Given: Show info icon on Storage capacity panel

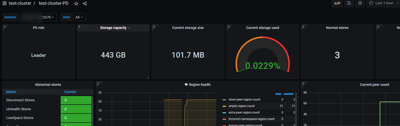Looking at the screenshot, I should pyautogui.click(x=79, y=26).
